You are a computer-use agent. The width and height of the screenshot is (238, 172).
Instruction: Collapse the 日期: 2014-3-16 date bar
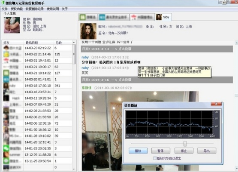tap(157, 80)
